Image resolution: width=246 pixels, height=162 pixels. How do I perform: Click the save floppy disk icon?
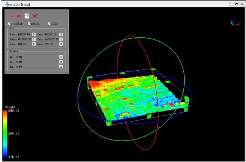[27, 16]
